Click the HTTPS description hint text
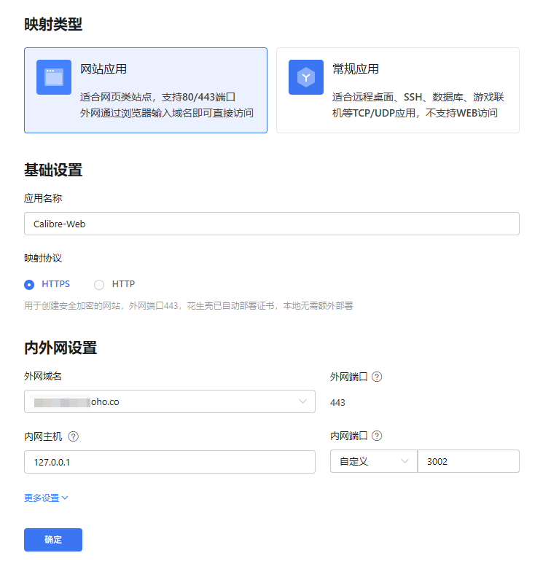The height and width of the screenshot is (569, 551). coord(188,306)
